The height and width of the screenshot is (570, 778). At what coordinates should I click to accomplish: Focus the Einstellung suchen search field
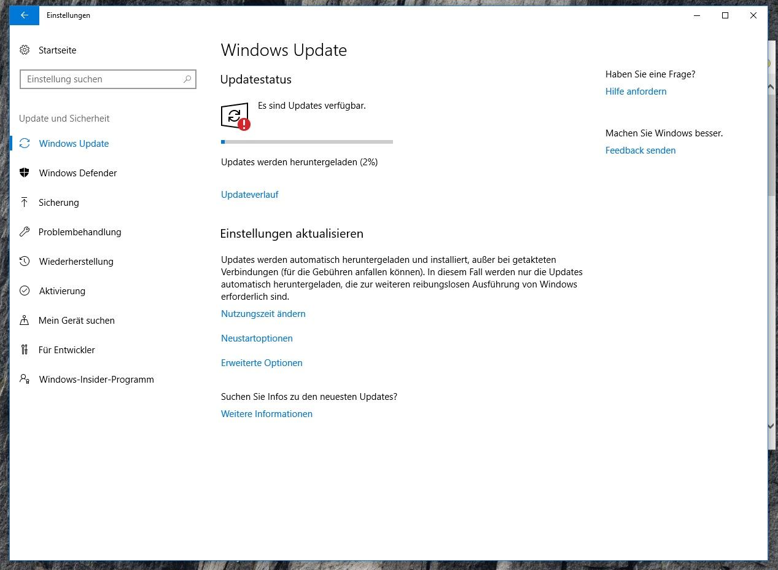tap(108, 79)
